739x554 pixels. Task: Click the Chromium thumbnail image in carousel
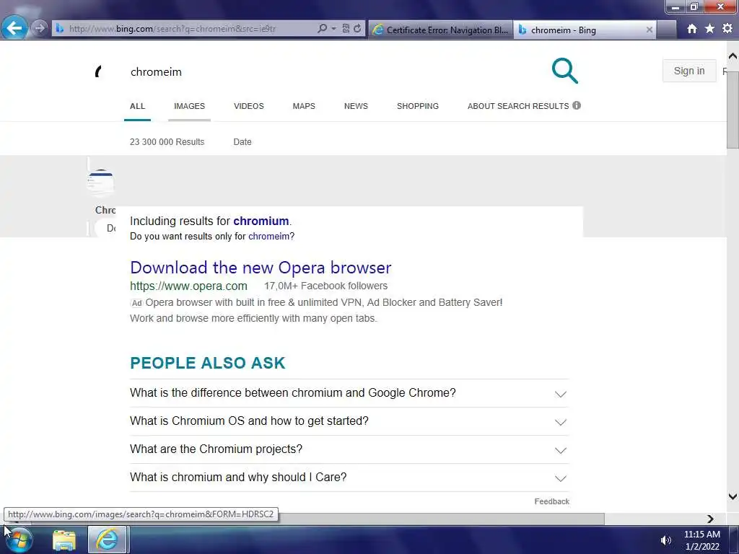101,181
